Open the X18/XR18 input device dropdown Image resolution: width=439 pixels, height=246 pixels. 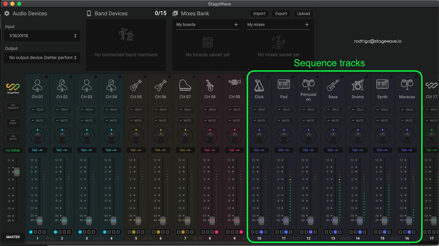point(42,36)
